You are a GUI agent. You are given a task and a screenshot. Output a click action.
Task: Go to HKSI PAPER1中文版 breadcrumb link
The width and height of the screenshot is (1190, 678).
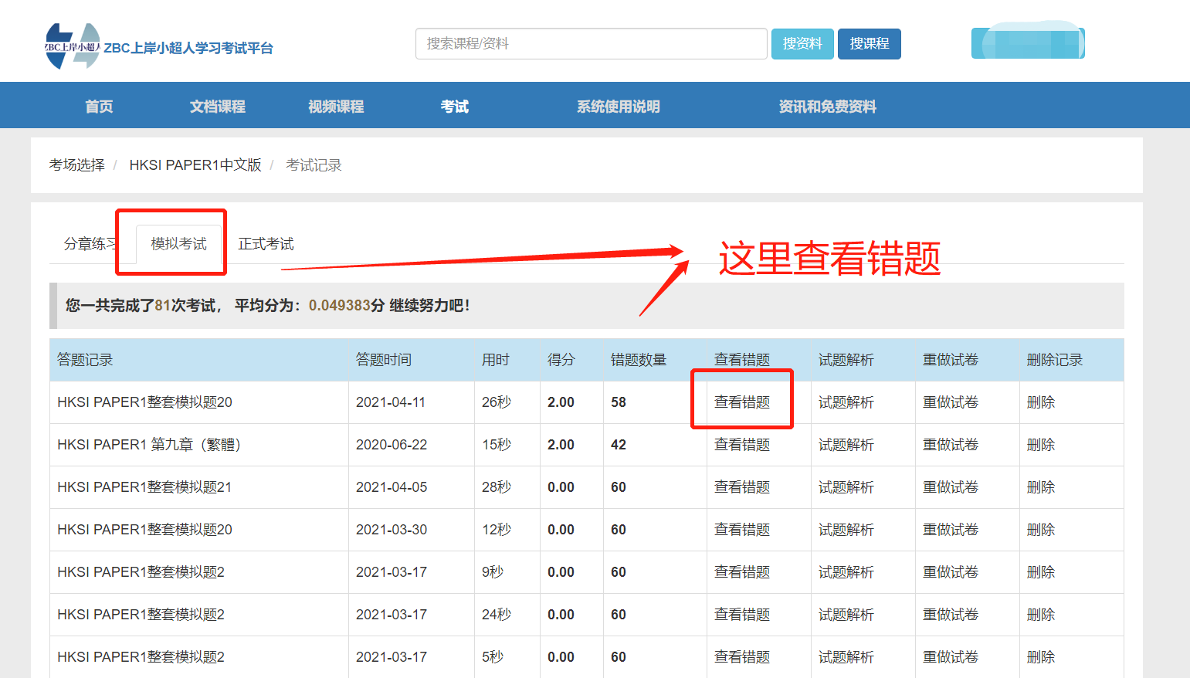[x=195, y=165]
